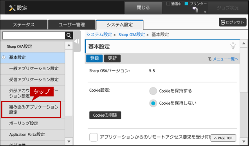Switch to the ステータス tab

tap(24, 25)
